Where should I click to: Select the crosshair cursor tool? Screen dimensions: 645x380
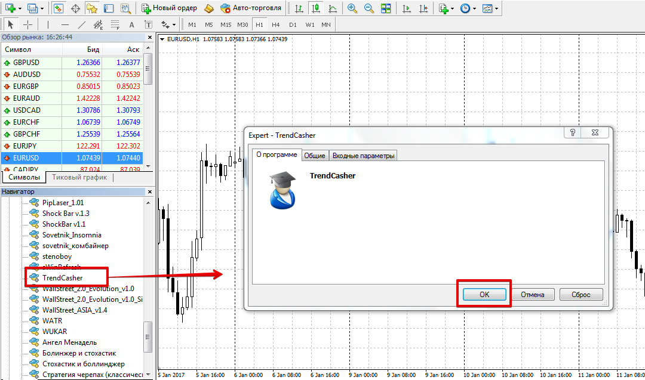[x=27, y=25]
